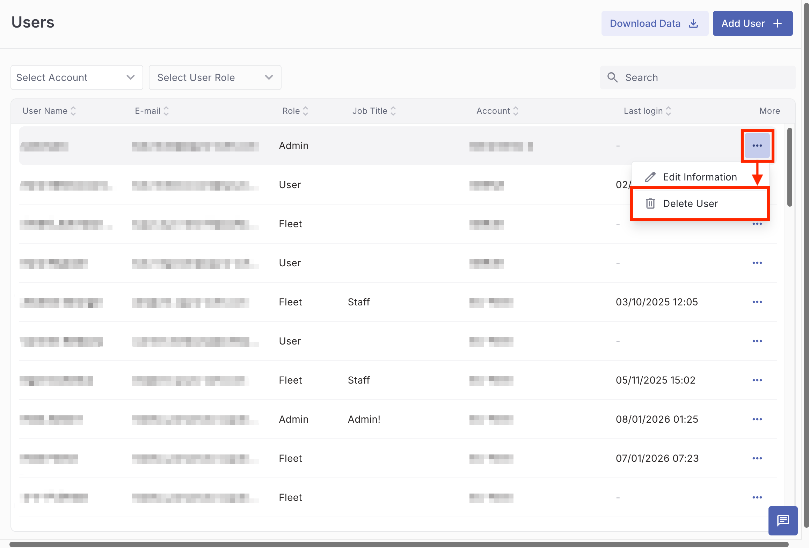Expand the Select Account dropdown
Viewport: 809px width, 548px height.
(77, 77)
